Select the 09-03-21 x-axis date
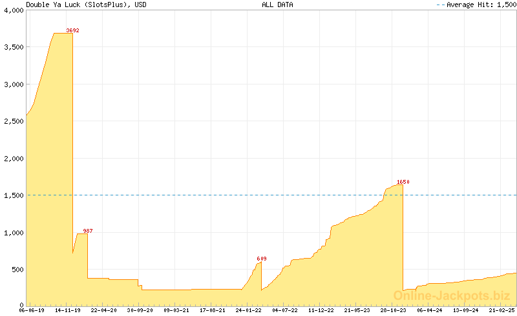 tap(176, 310)
